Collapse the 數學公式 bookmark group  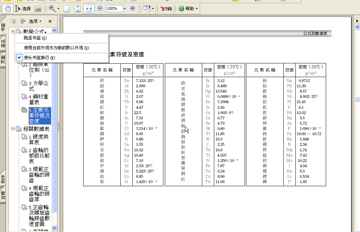(x=13, y=32)
